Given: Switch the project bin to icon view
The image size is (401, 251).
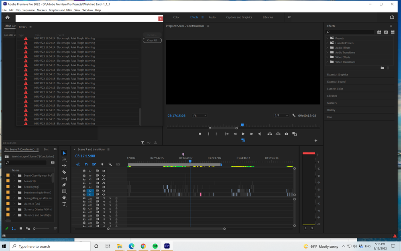Looking at the screenshot, I should 21,229.
